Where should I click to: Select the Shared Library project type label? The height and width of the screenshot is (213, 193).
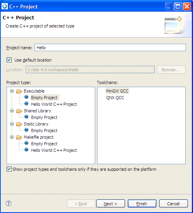tap(37, 111)
